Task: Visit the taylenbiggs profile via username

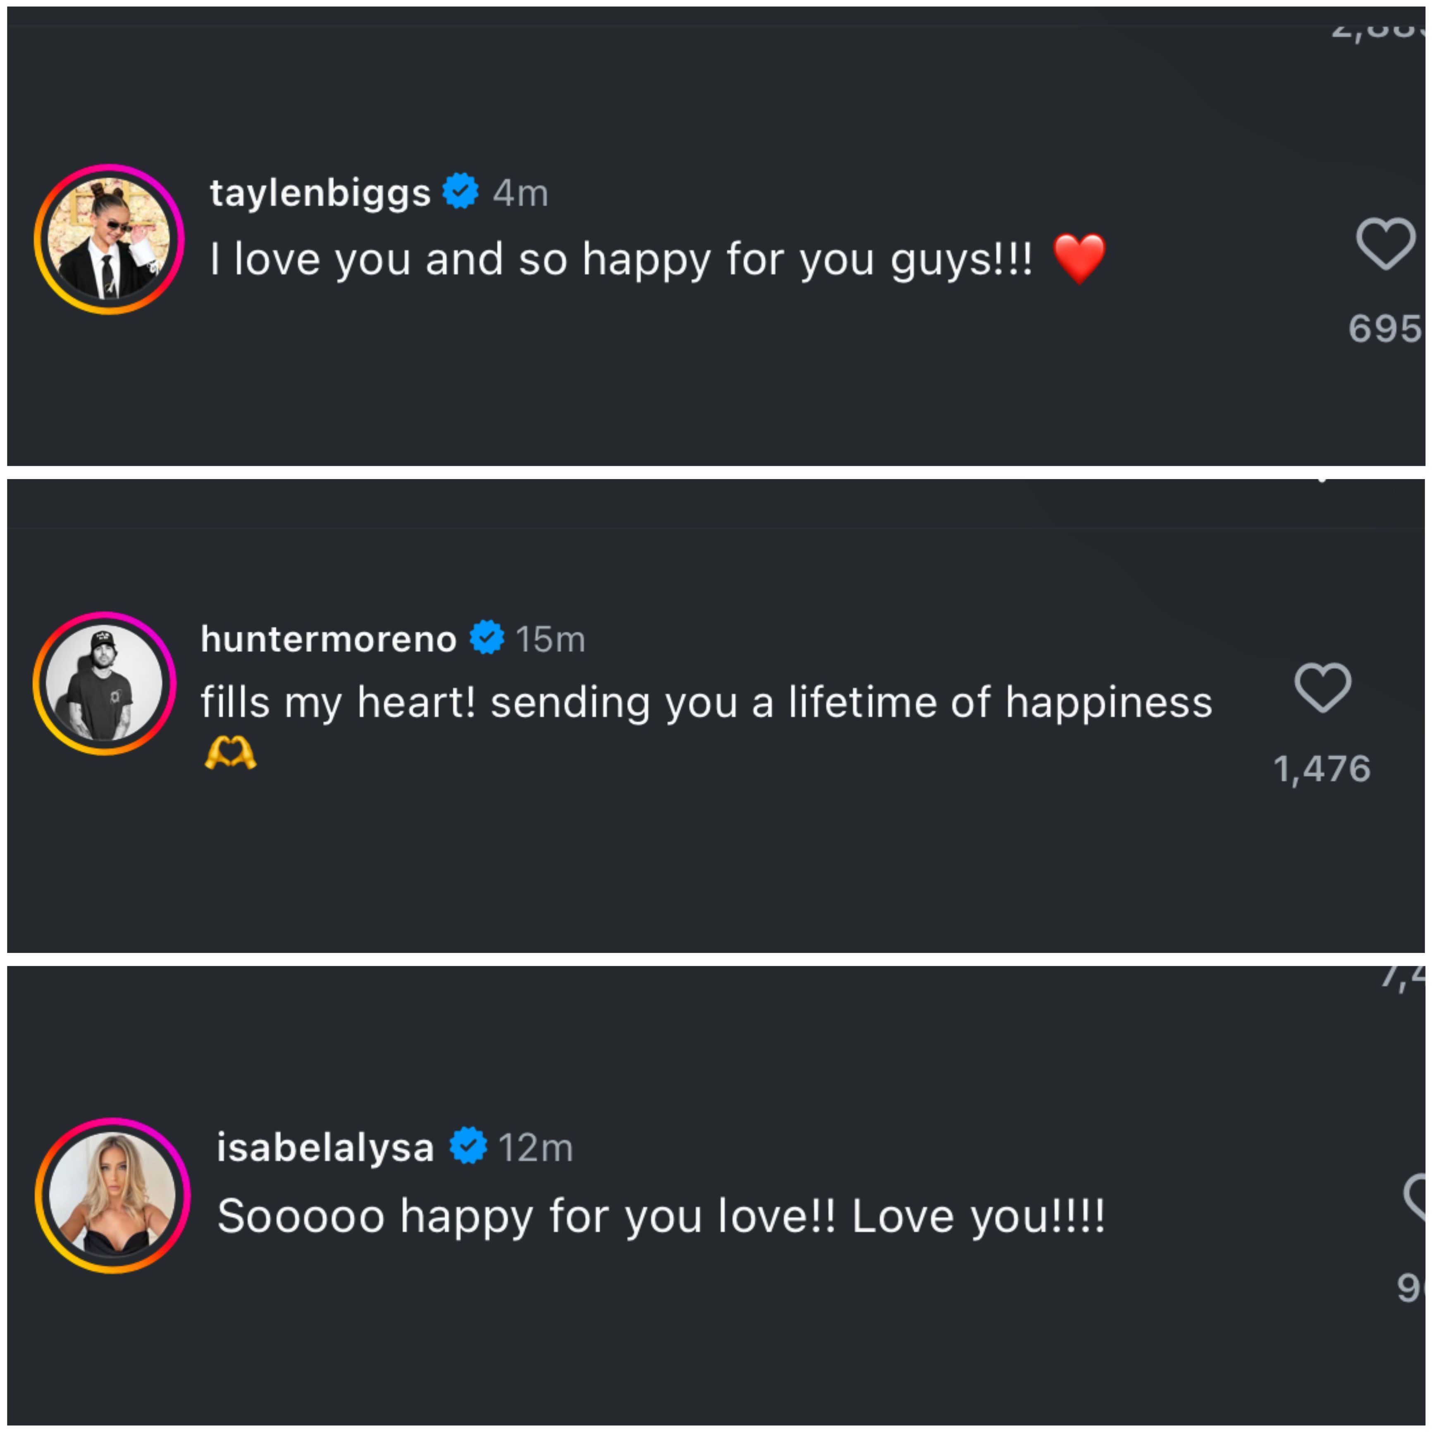Action: click(x=320, y=193)
